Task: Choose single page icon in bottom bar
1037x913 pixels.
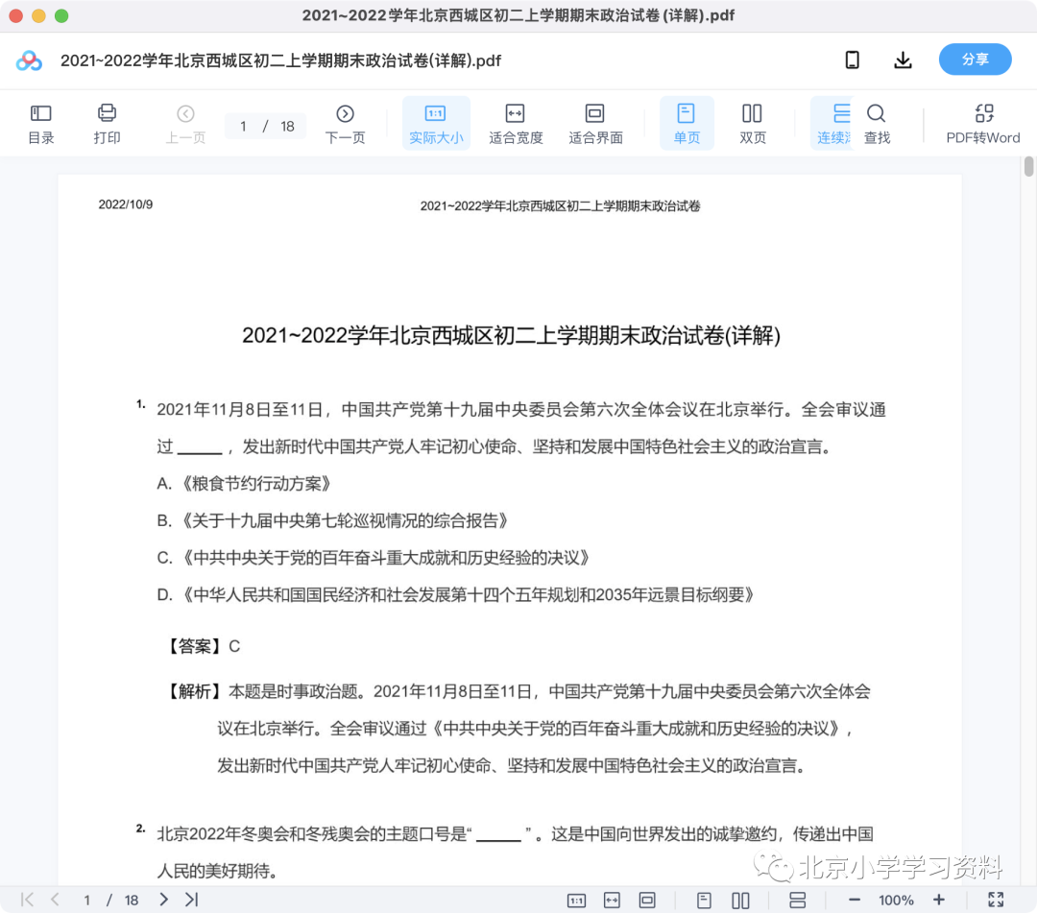Action: [x=705, y=900]
